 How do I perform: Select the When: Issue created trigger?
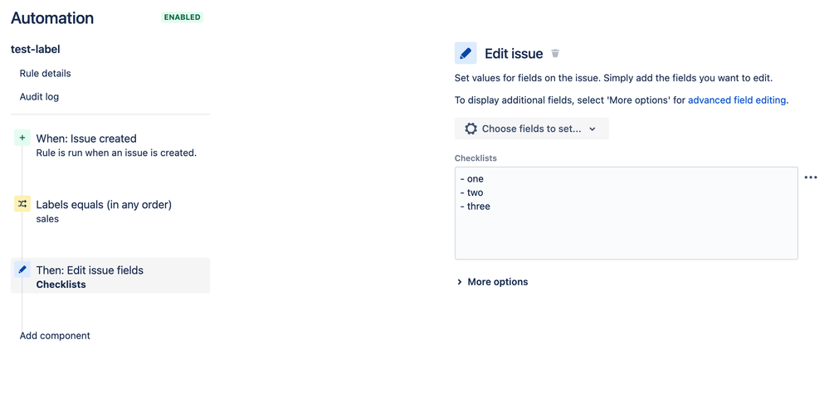coord(110,145)
